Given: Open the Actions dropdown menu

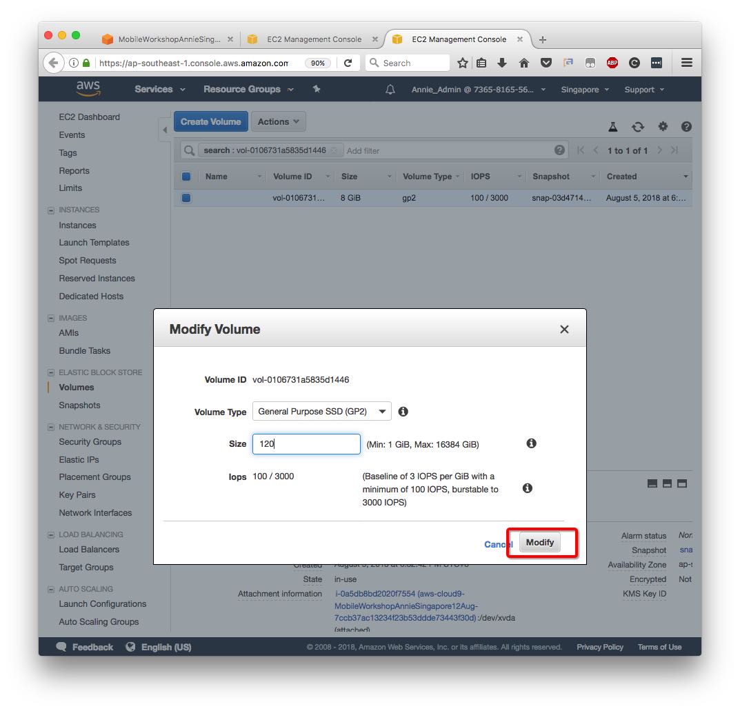Looking at the screenshot, I should [279, 122].
